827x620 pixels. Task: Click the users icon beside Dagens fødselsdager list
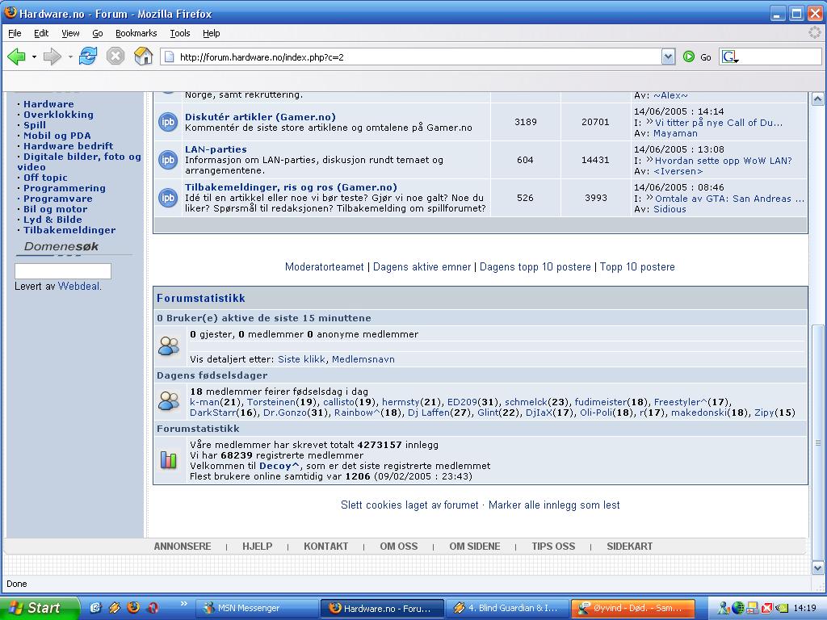point(169,401)
